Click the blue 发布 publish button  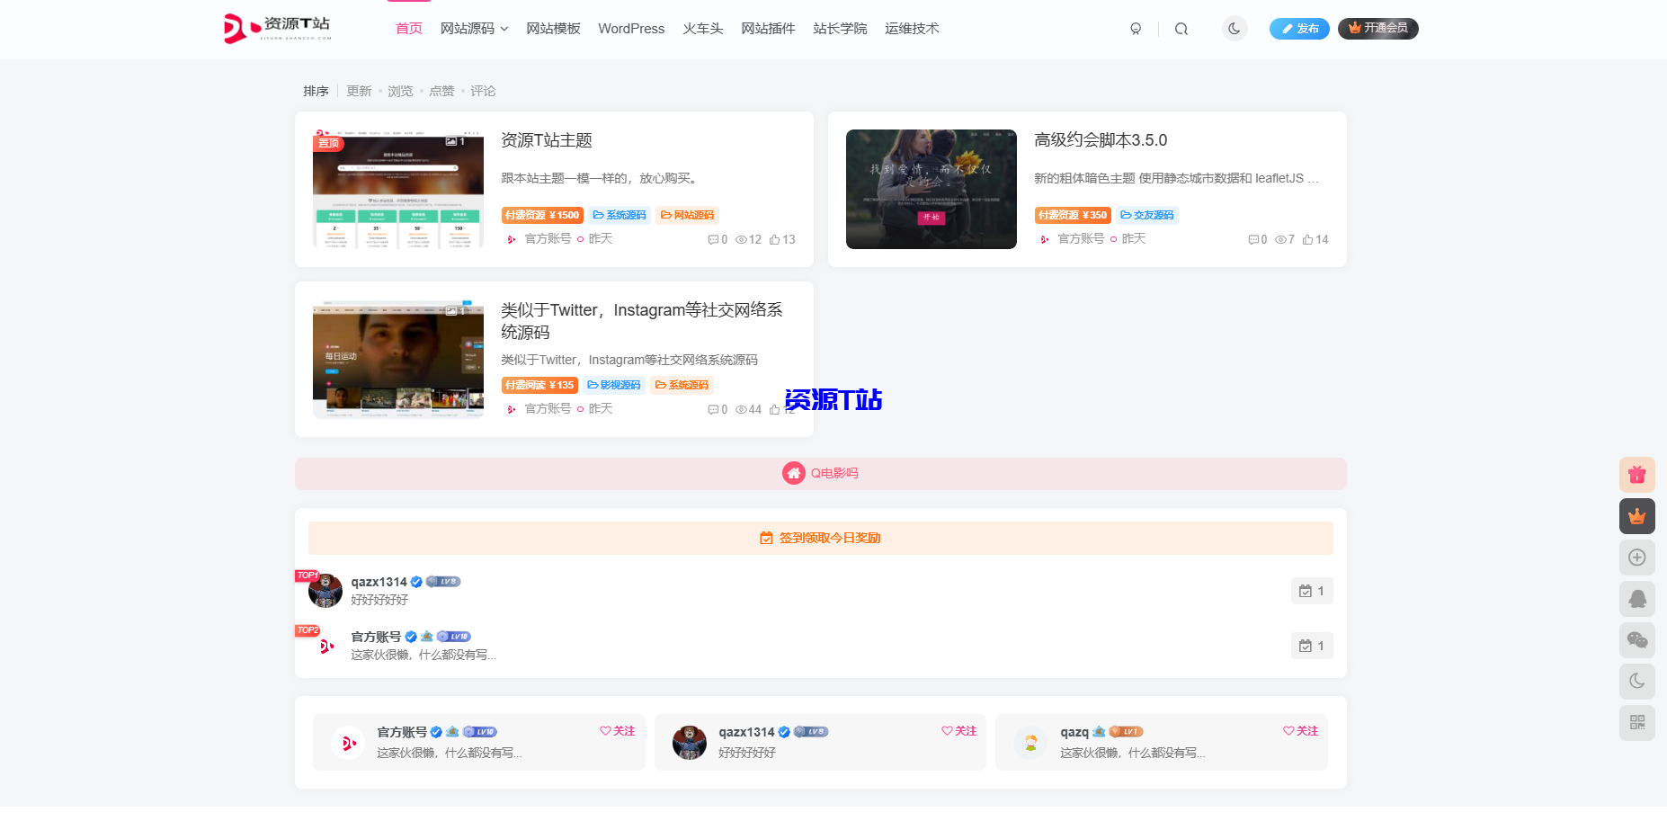(x=1299, y=28)
